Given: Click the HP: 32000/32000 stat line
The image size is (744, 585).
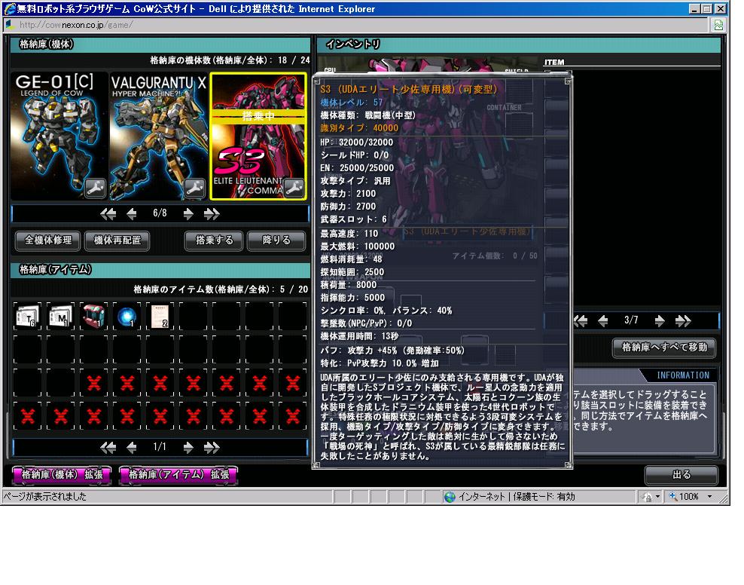Looking at the screenshot, I should point(357,142).
